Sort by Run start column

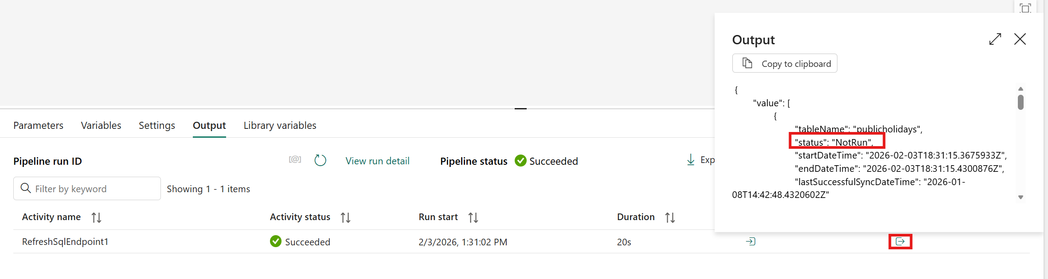pos(473,217)
